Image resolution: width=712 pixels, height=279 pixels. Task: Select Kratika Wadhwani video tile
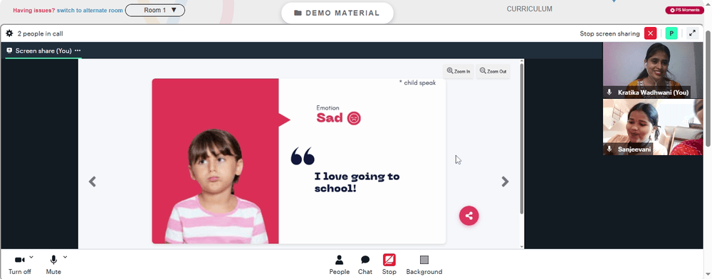(x=652, y=70)
